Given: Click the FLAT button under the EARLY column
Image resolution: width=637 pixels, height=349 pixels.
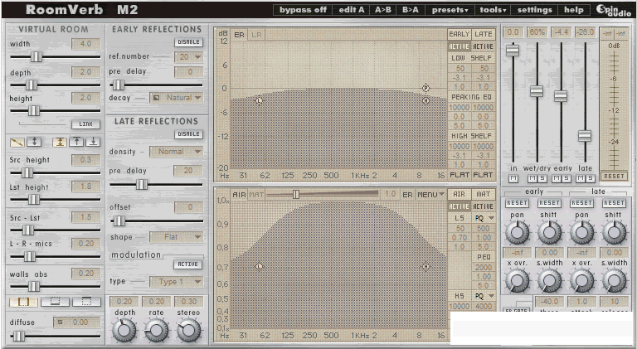Looking at the screenshot, I should point(460,175).
